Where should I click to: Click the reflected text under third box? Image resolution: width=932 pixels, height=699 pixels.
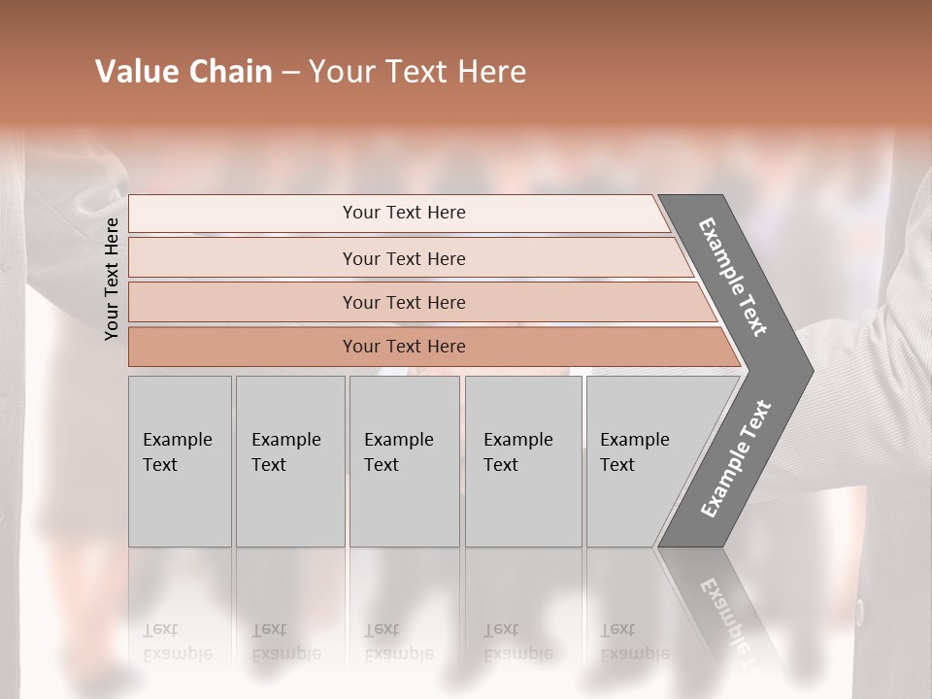coord(398,643)
